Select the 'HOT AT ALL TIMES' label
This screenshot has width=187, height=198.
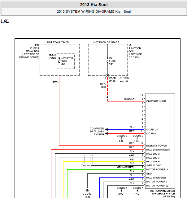click(58, 42)
